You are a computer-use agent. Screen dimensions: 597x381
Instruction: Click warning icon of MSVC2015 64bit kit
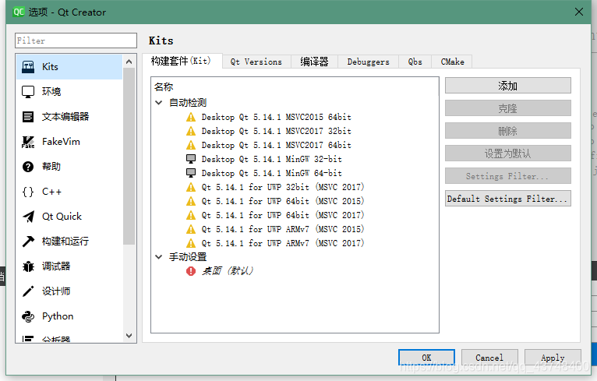191,117
